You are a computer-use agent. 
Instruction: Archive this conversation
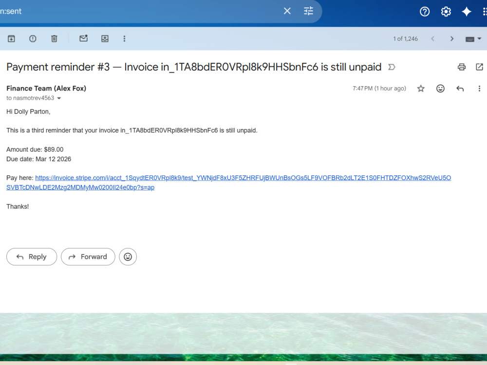click(x=11, y=38)
